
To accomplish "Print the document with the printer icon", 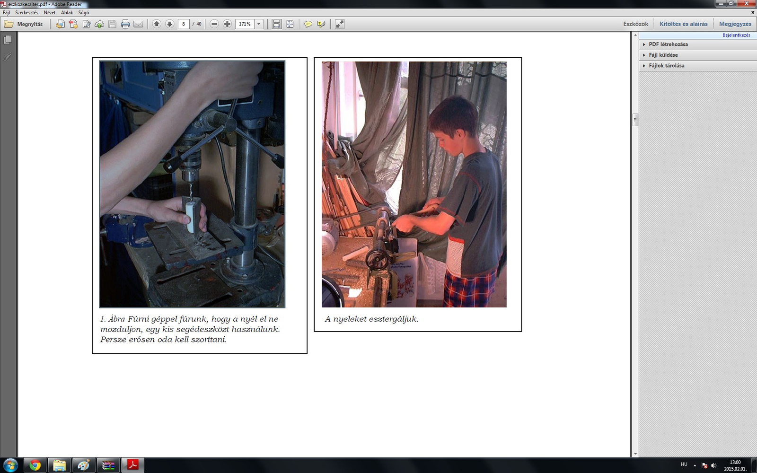I will tap(125, 24).
